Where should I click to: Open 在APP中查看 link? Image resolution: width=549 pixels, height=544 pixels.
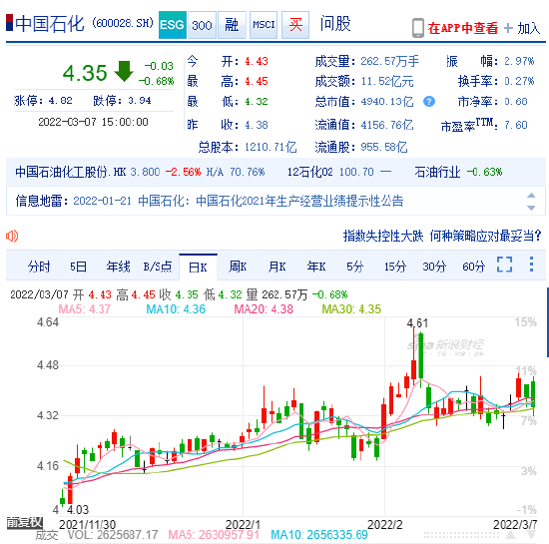pos(462,28)
